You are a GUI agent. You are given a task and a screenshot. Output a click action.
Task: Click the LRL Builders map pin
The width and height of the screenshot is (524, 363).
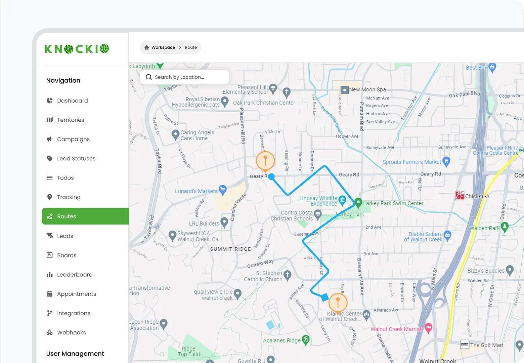click(x=224, y=223)
